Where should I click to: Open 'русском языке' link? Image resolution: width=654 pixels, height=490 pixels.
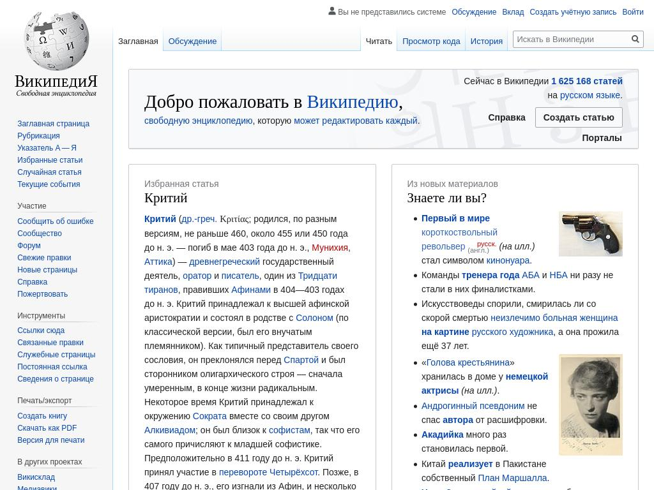(589, 96)
